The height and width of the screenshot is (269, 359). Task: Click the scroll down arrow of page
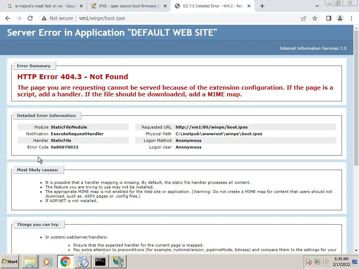(x=356, y=250)
